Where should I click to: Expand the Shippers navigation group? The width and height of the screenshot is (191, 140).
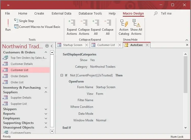(x=46, y=109)
